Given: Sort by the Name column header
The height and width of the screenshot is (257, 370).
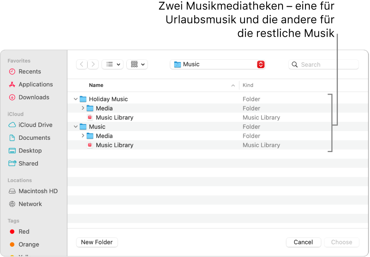Looking at the screenshot, I should (x=96, y=85).
